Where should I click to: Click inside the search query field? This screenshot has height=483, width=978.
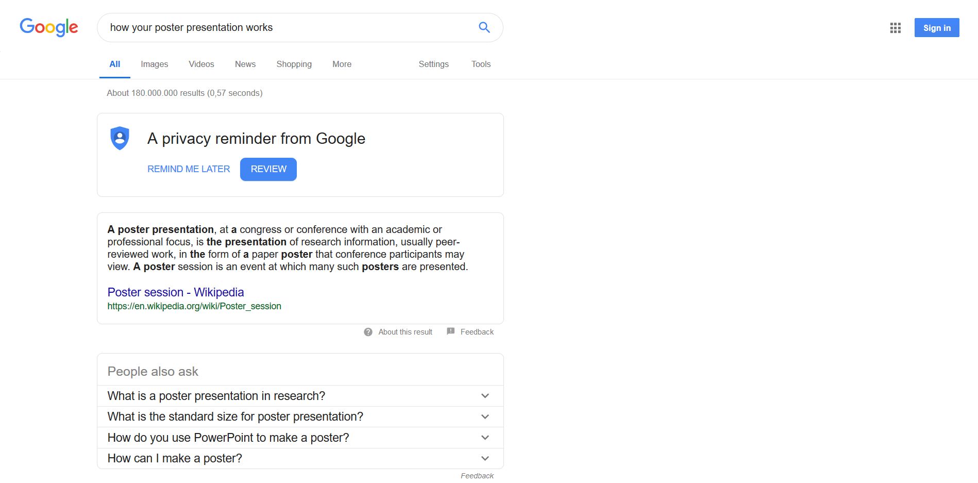[x=289, y=27]
